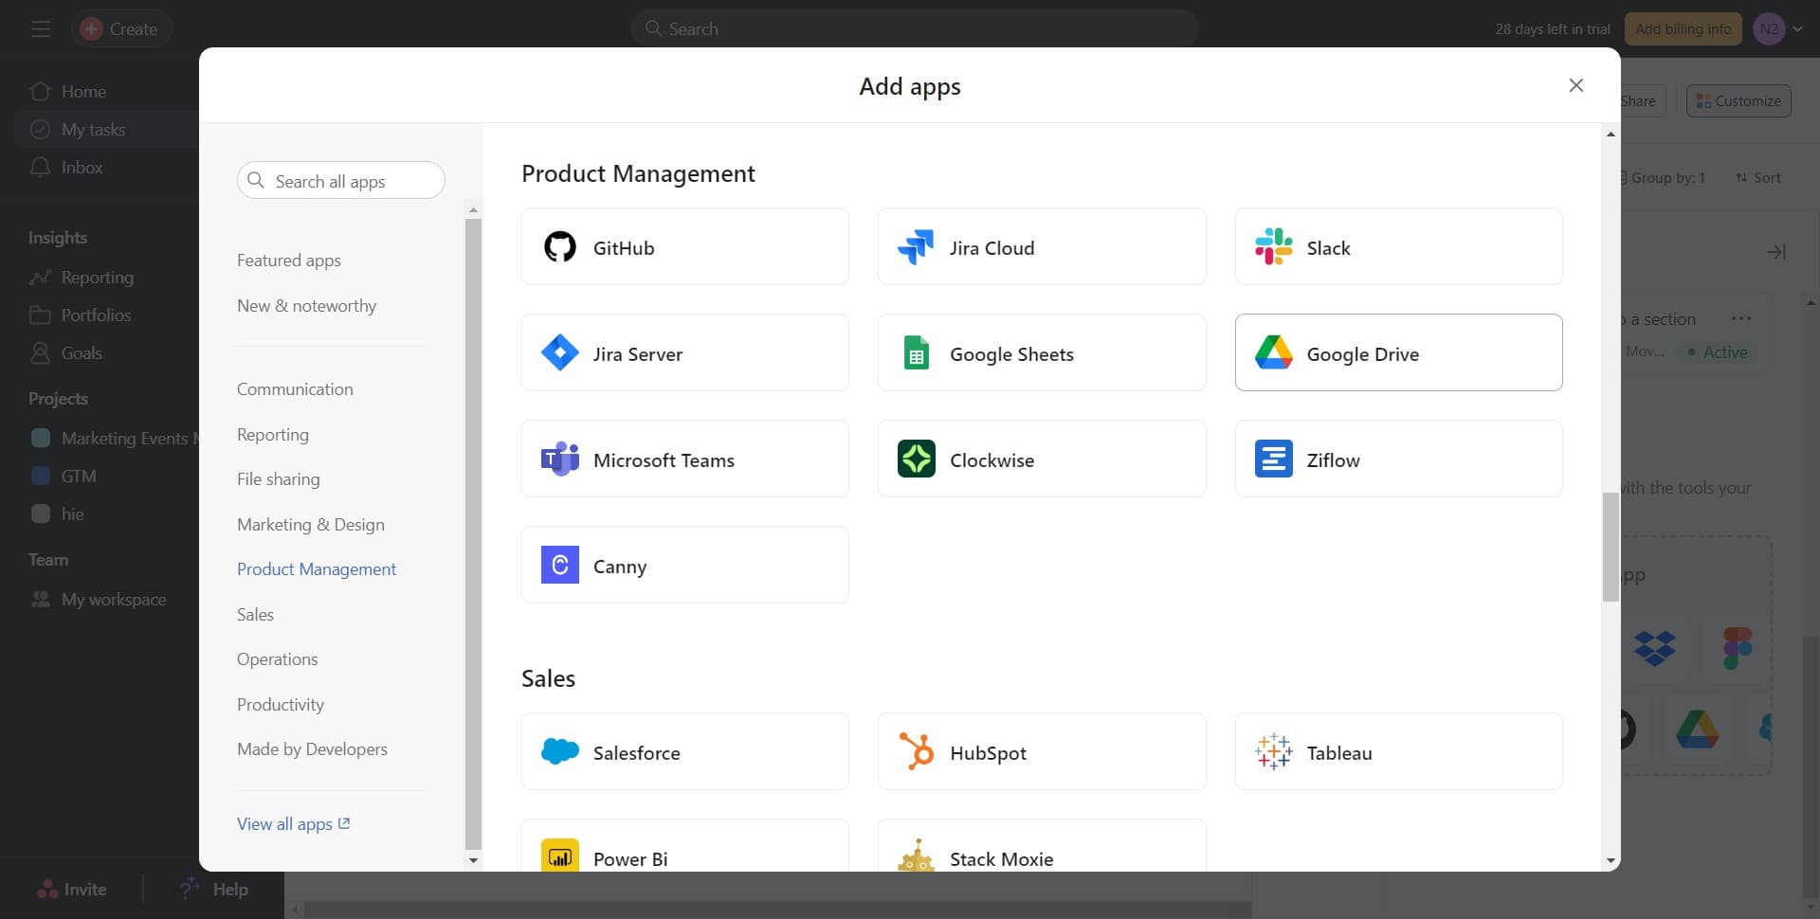1820x919 pixels.
Task: Open the View all apps link
Action: coord(293,823)
